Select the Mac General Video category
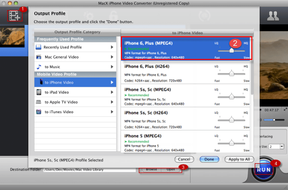Image resolution: width=288 pixels, height=190 pixels. [x=75, y=57]
